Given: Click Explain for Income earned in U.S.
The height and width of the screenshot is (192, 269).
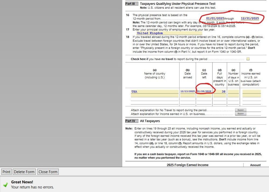Looking at the screenshot, I should pos(240,113).
